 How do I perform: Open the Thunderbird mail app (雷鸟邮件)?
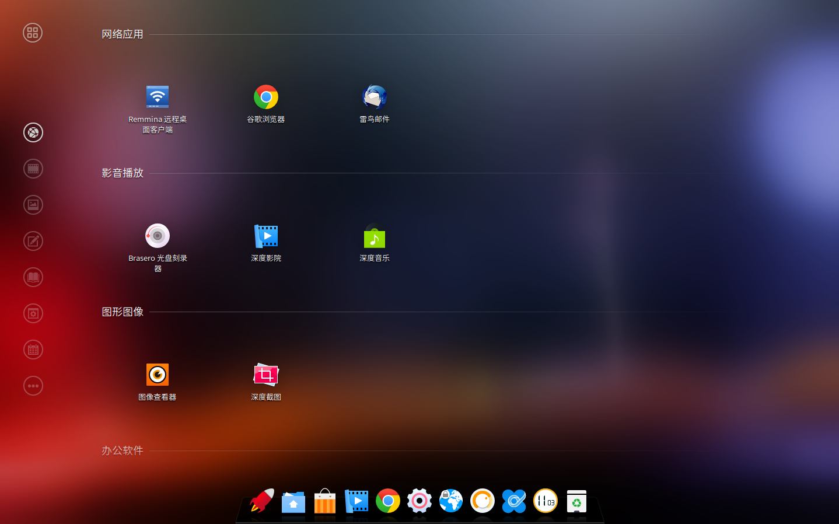pos(374,97)
